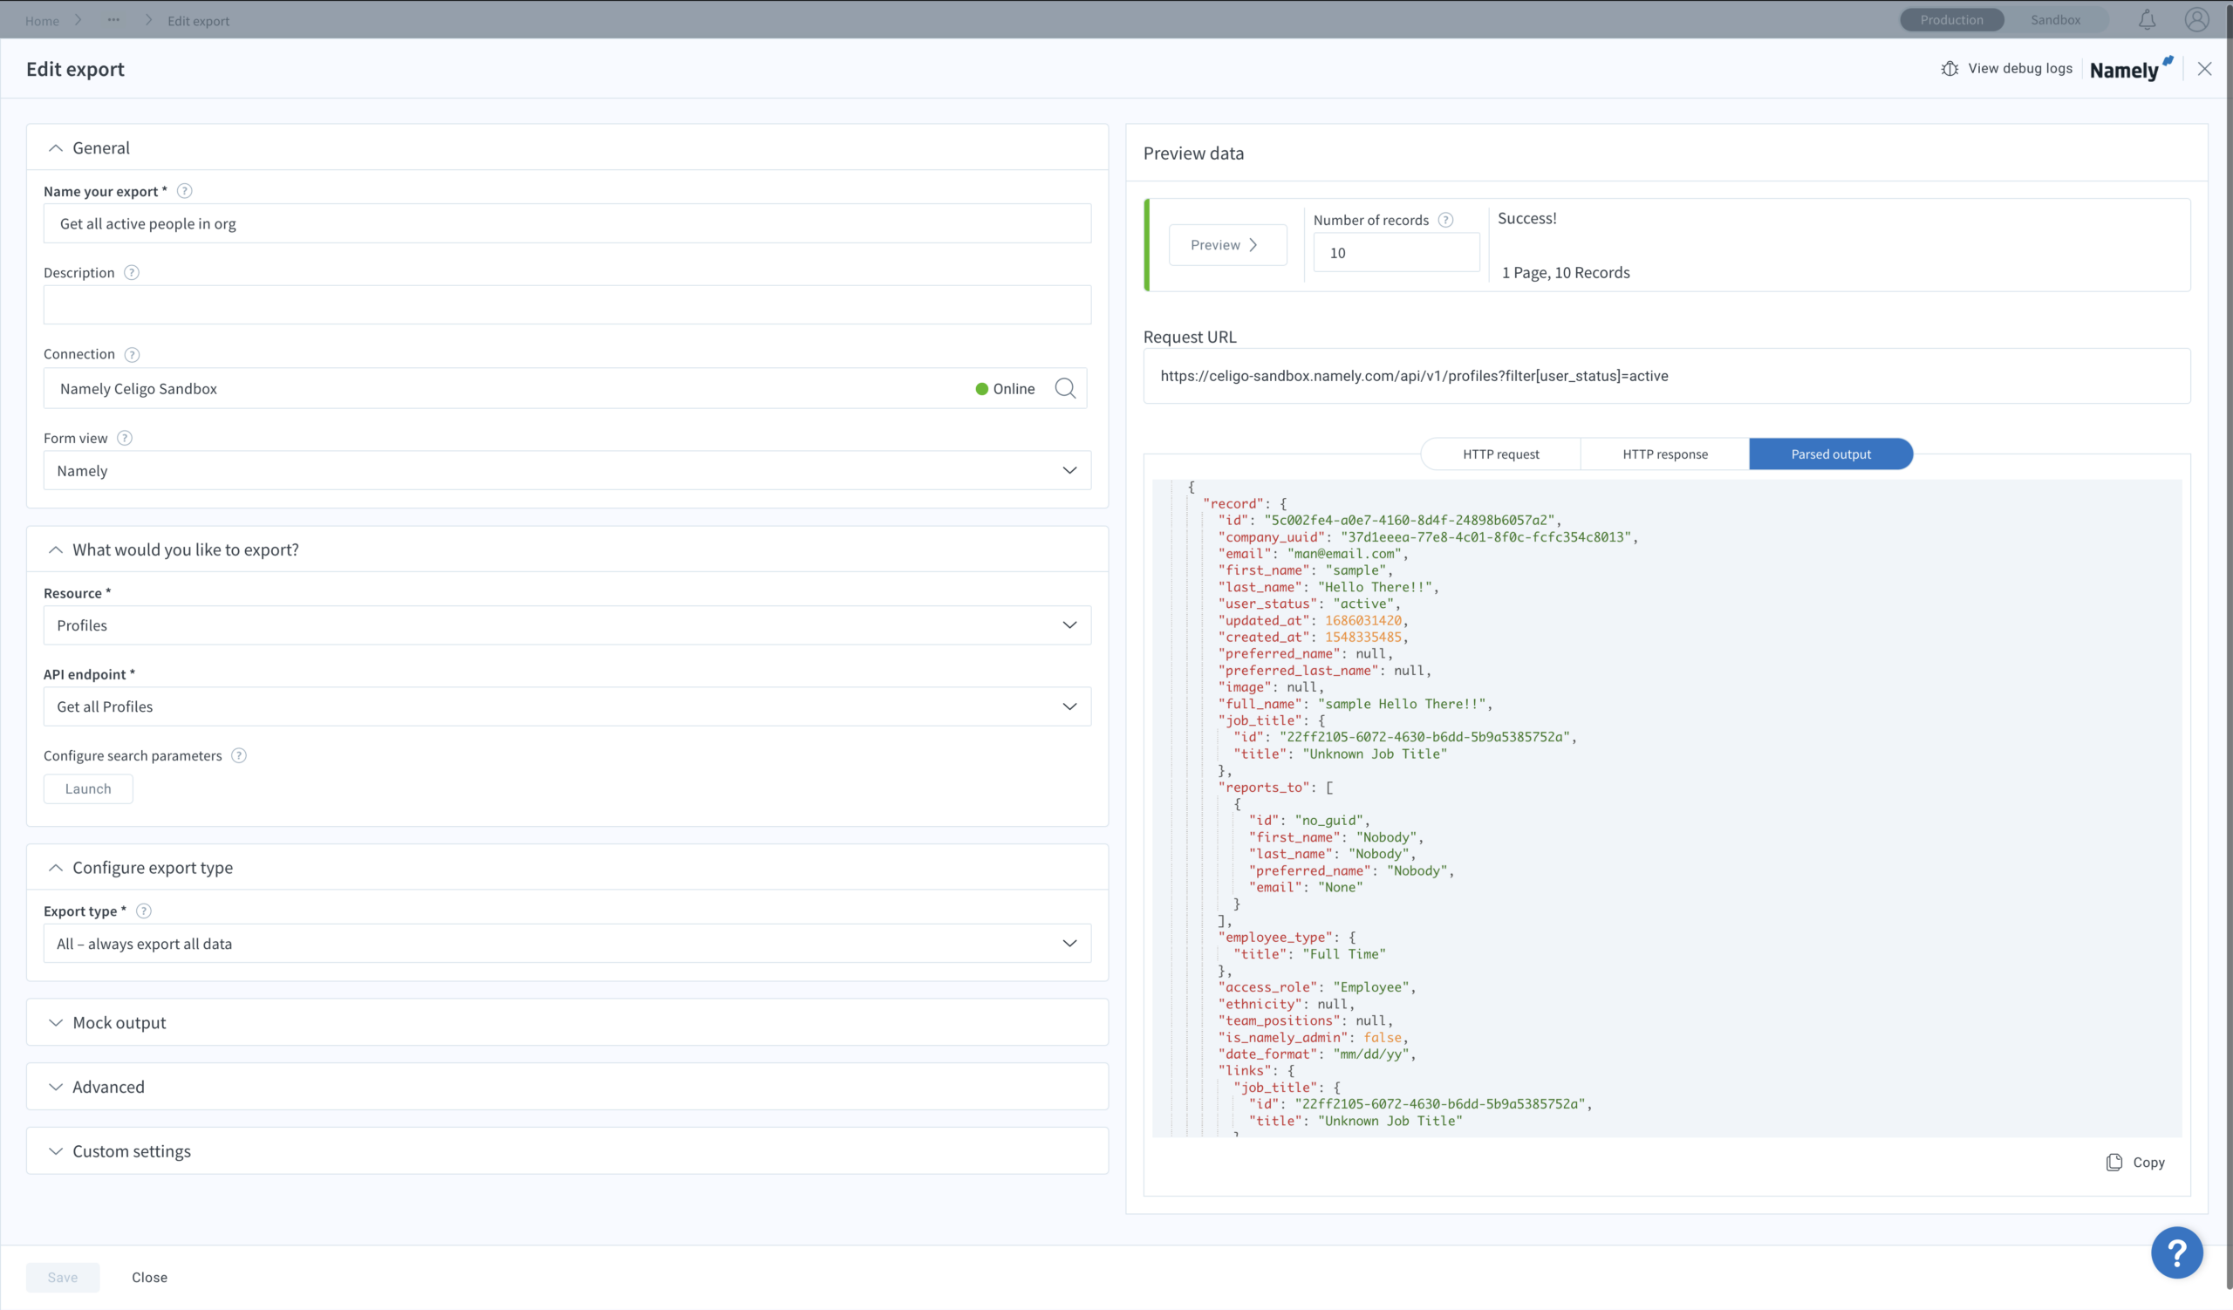Click the Online status indicator
This screenshot has height=1310, width=2233.
[1005, 389]
